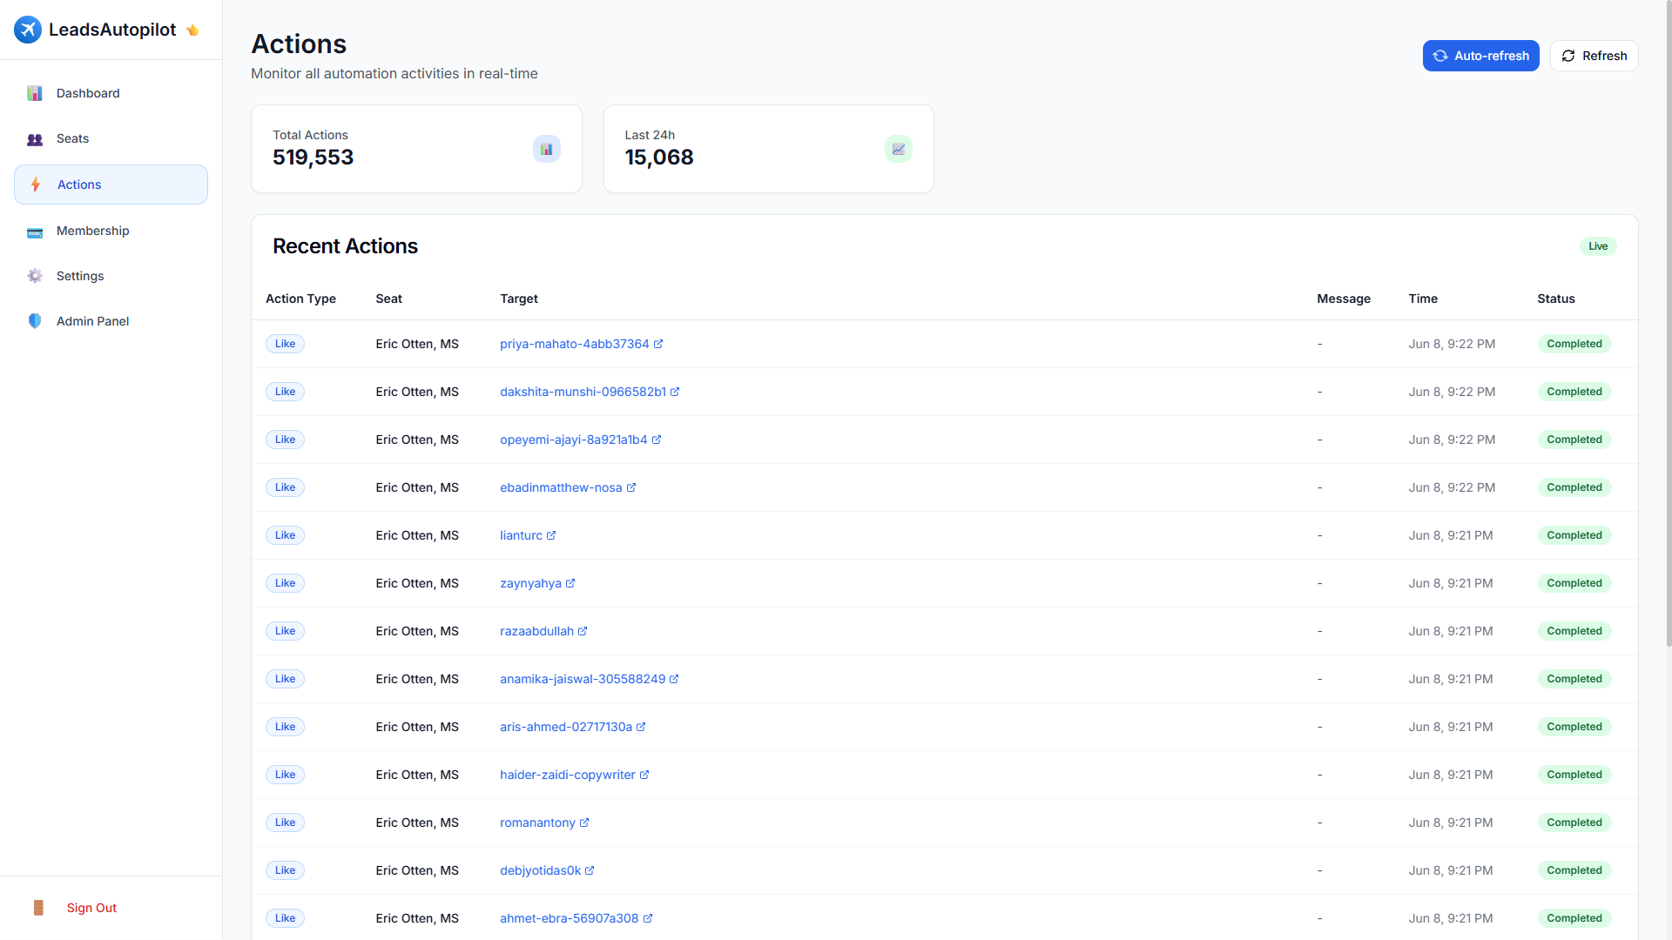Toggle the Auto-refresh button
The image size is (1672, 940).
pos(1480,56)
